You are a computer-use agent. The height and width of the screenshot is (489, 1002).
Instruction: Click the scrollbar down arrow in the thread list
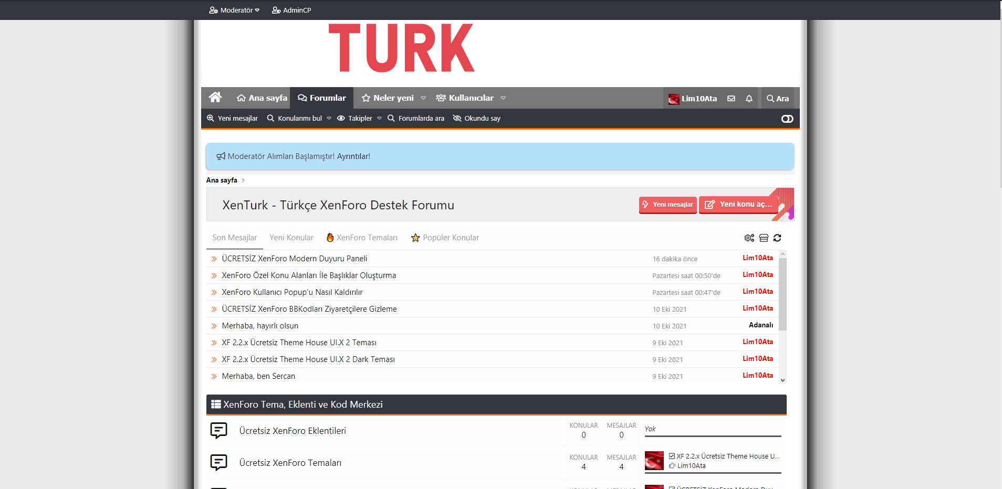tap(782, 380)
